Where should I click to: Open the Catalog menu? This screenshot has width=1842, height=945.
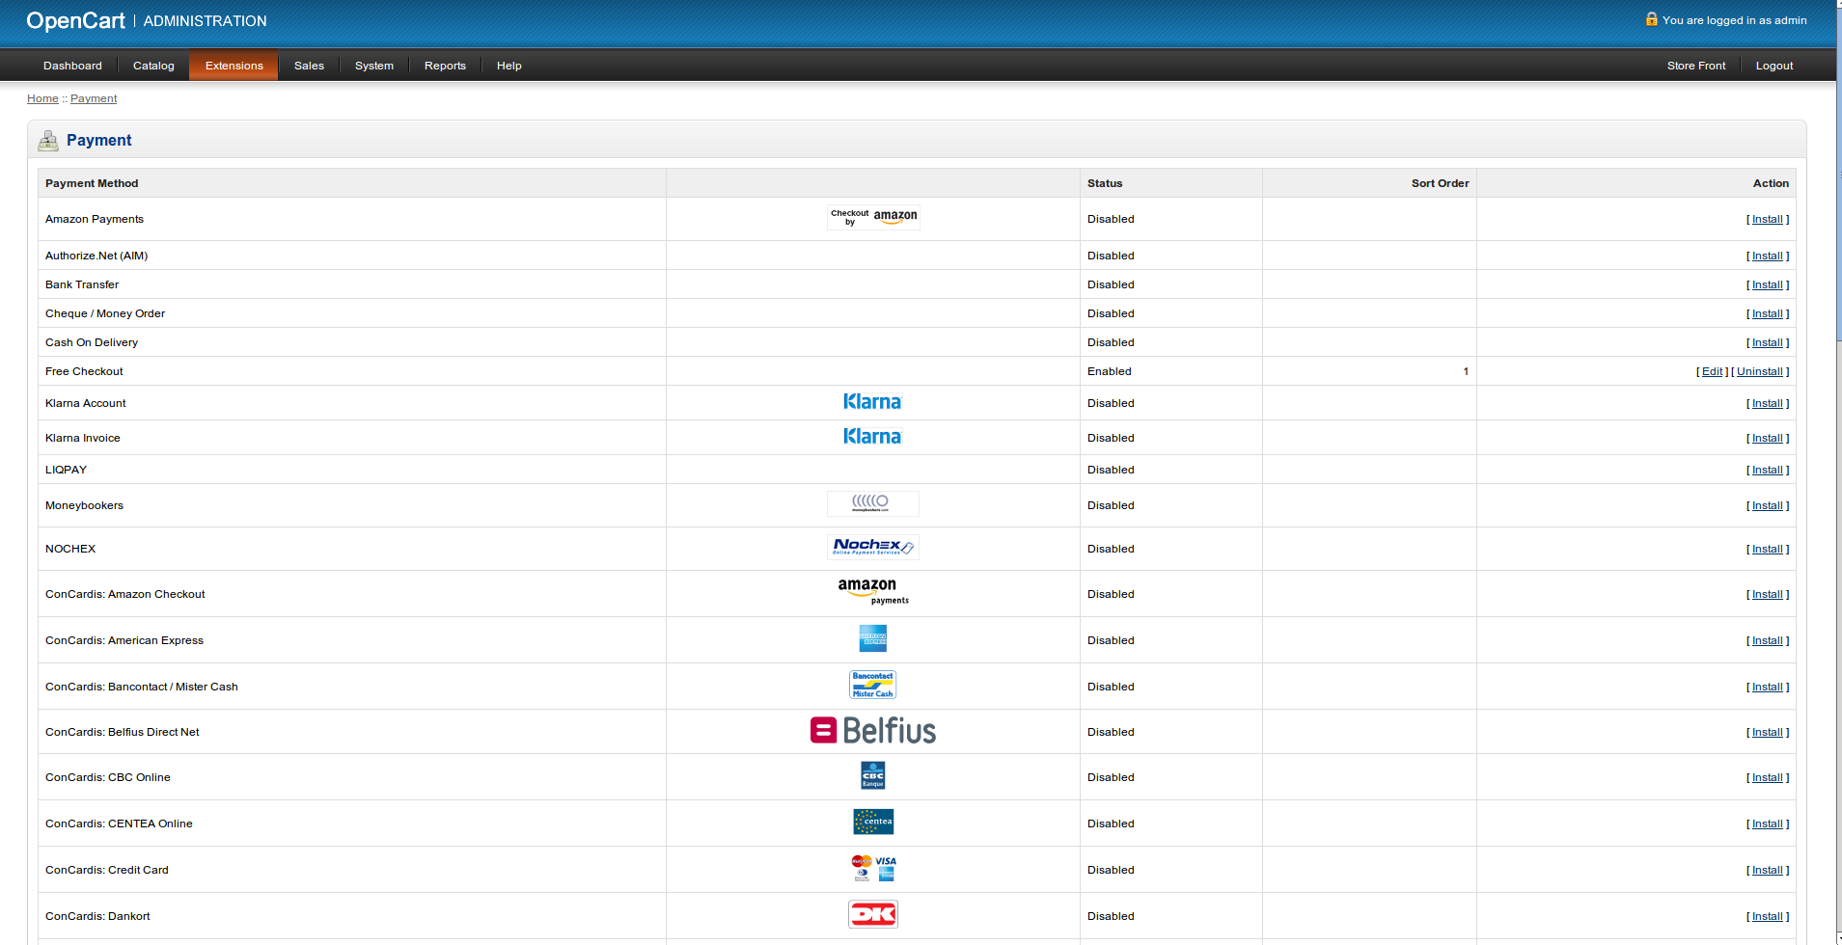[x=153, y=66]
